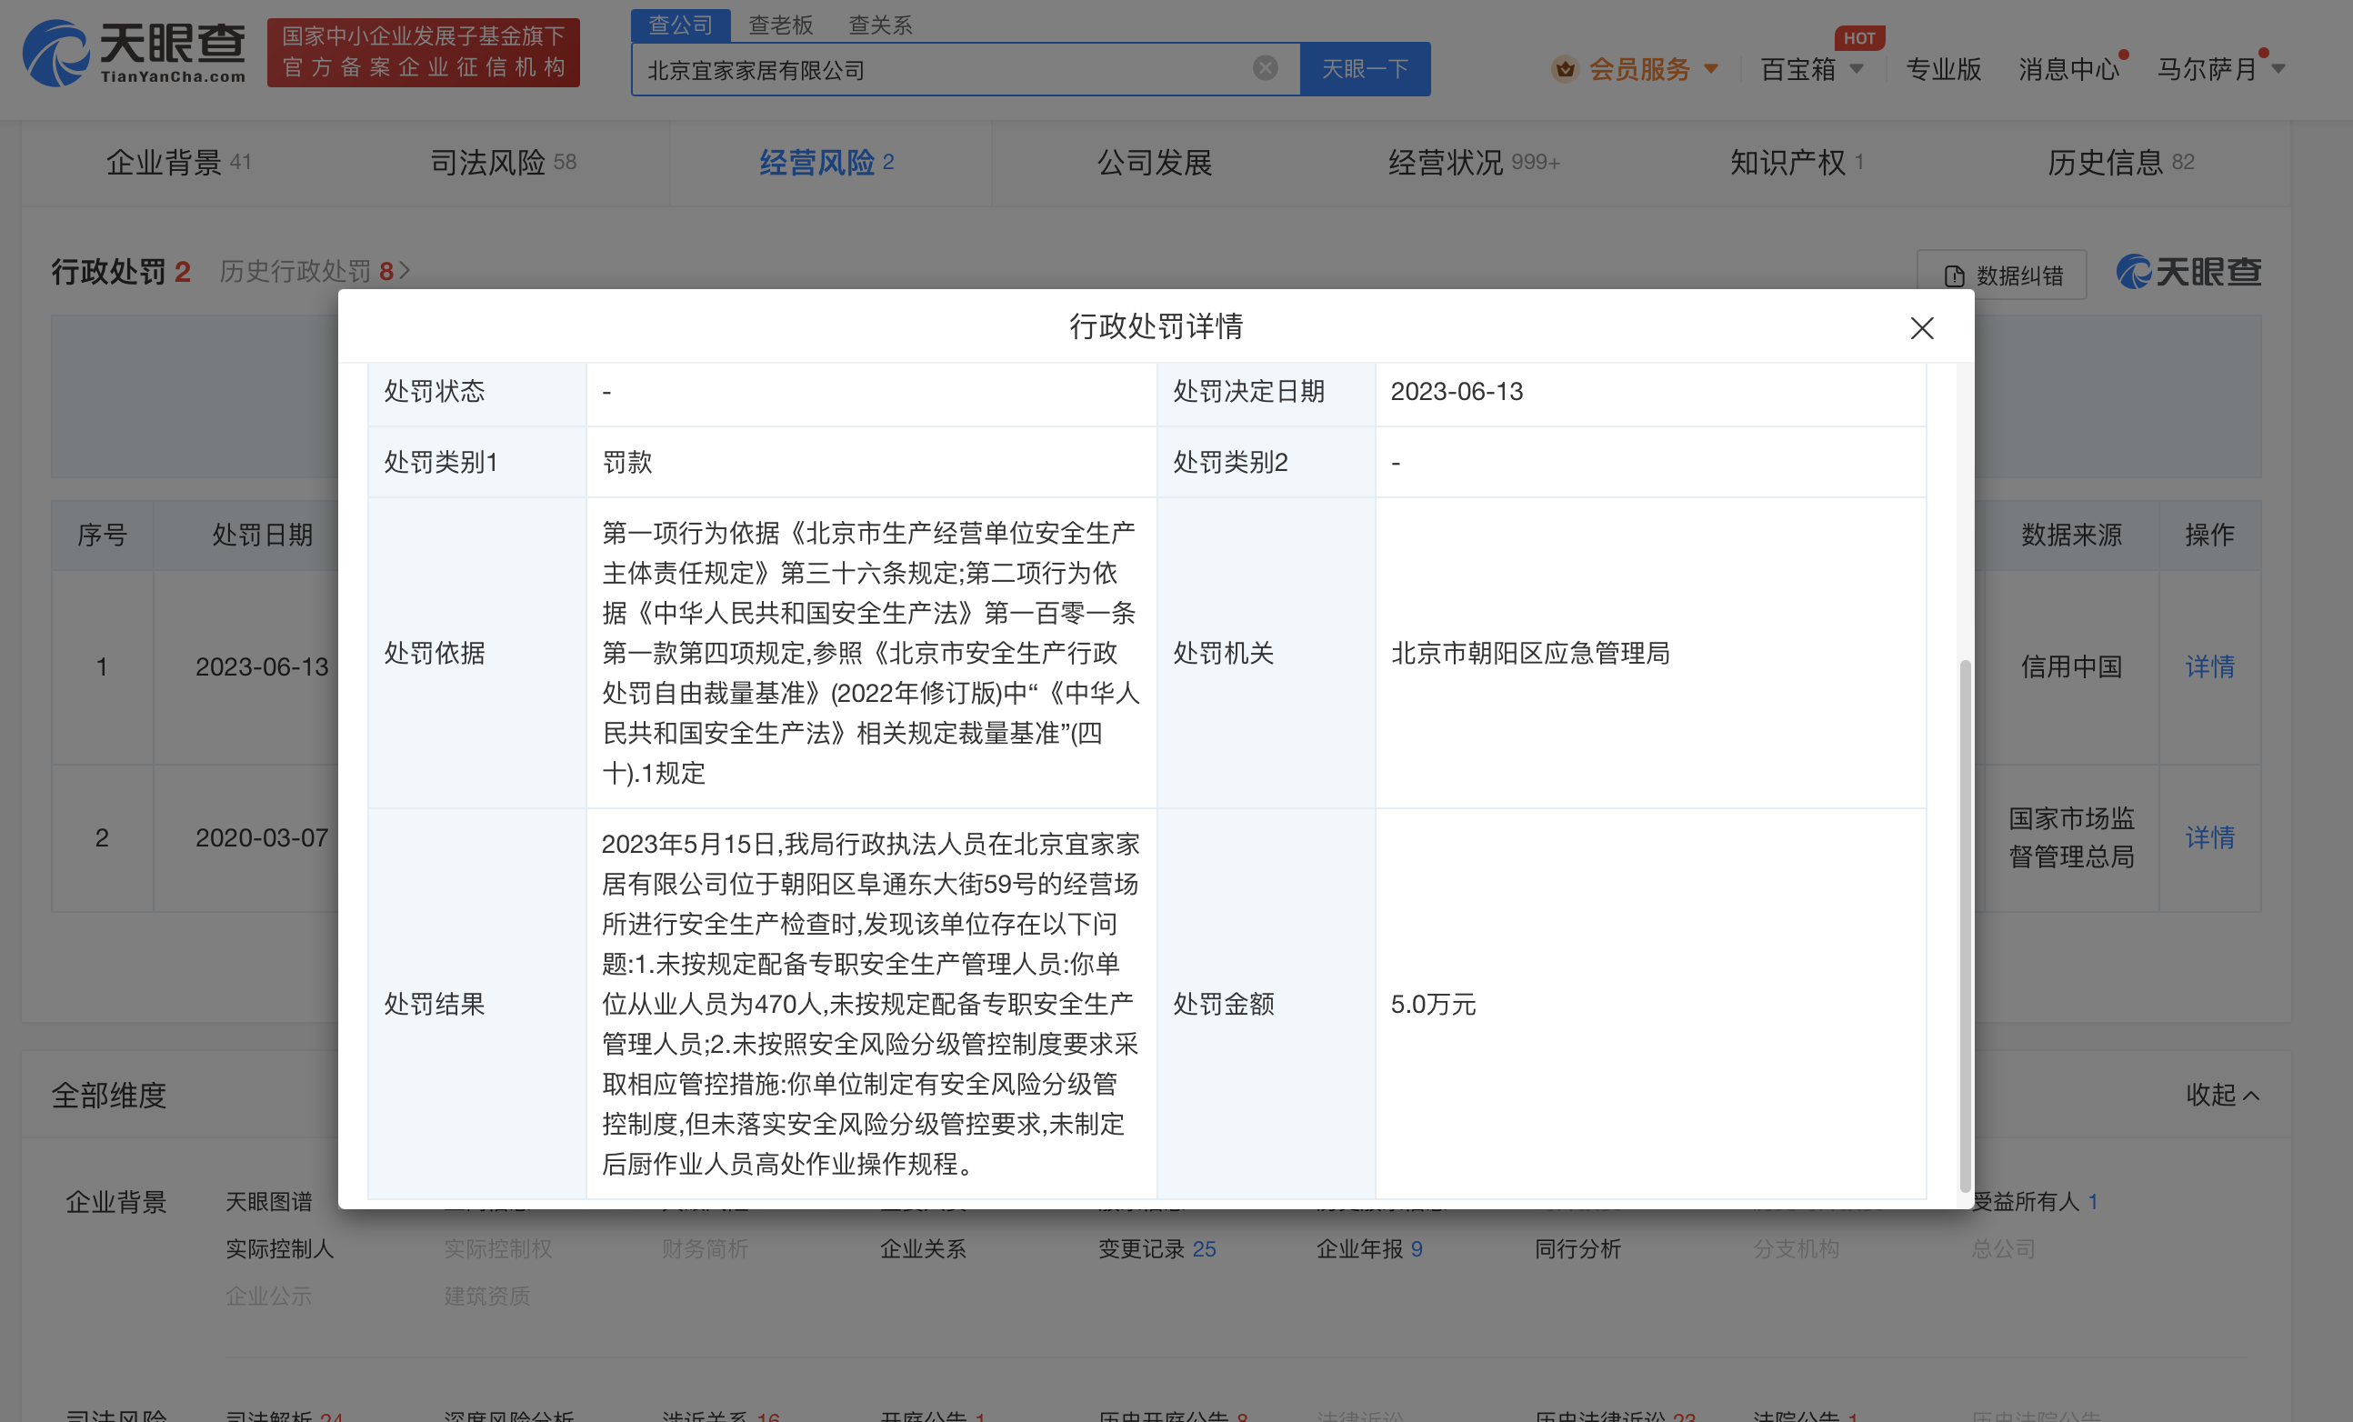Viewport: 2353px width, 1422px height.
Task: Click the 2020-03-07 date cell
Action: tap(262, 837)
